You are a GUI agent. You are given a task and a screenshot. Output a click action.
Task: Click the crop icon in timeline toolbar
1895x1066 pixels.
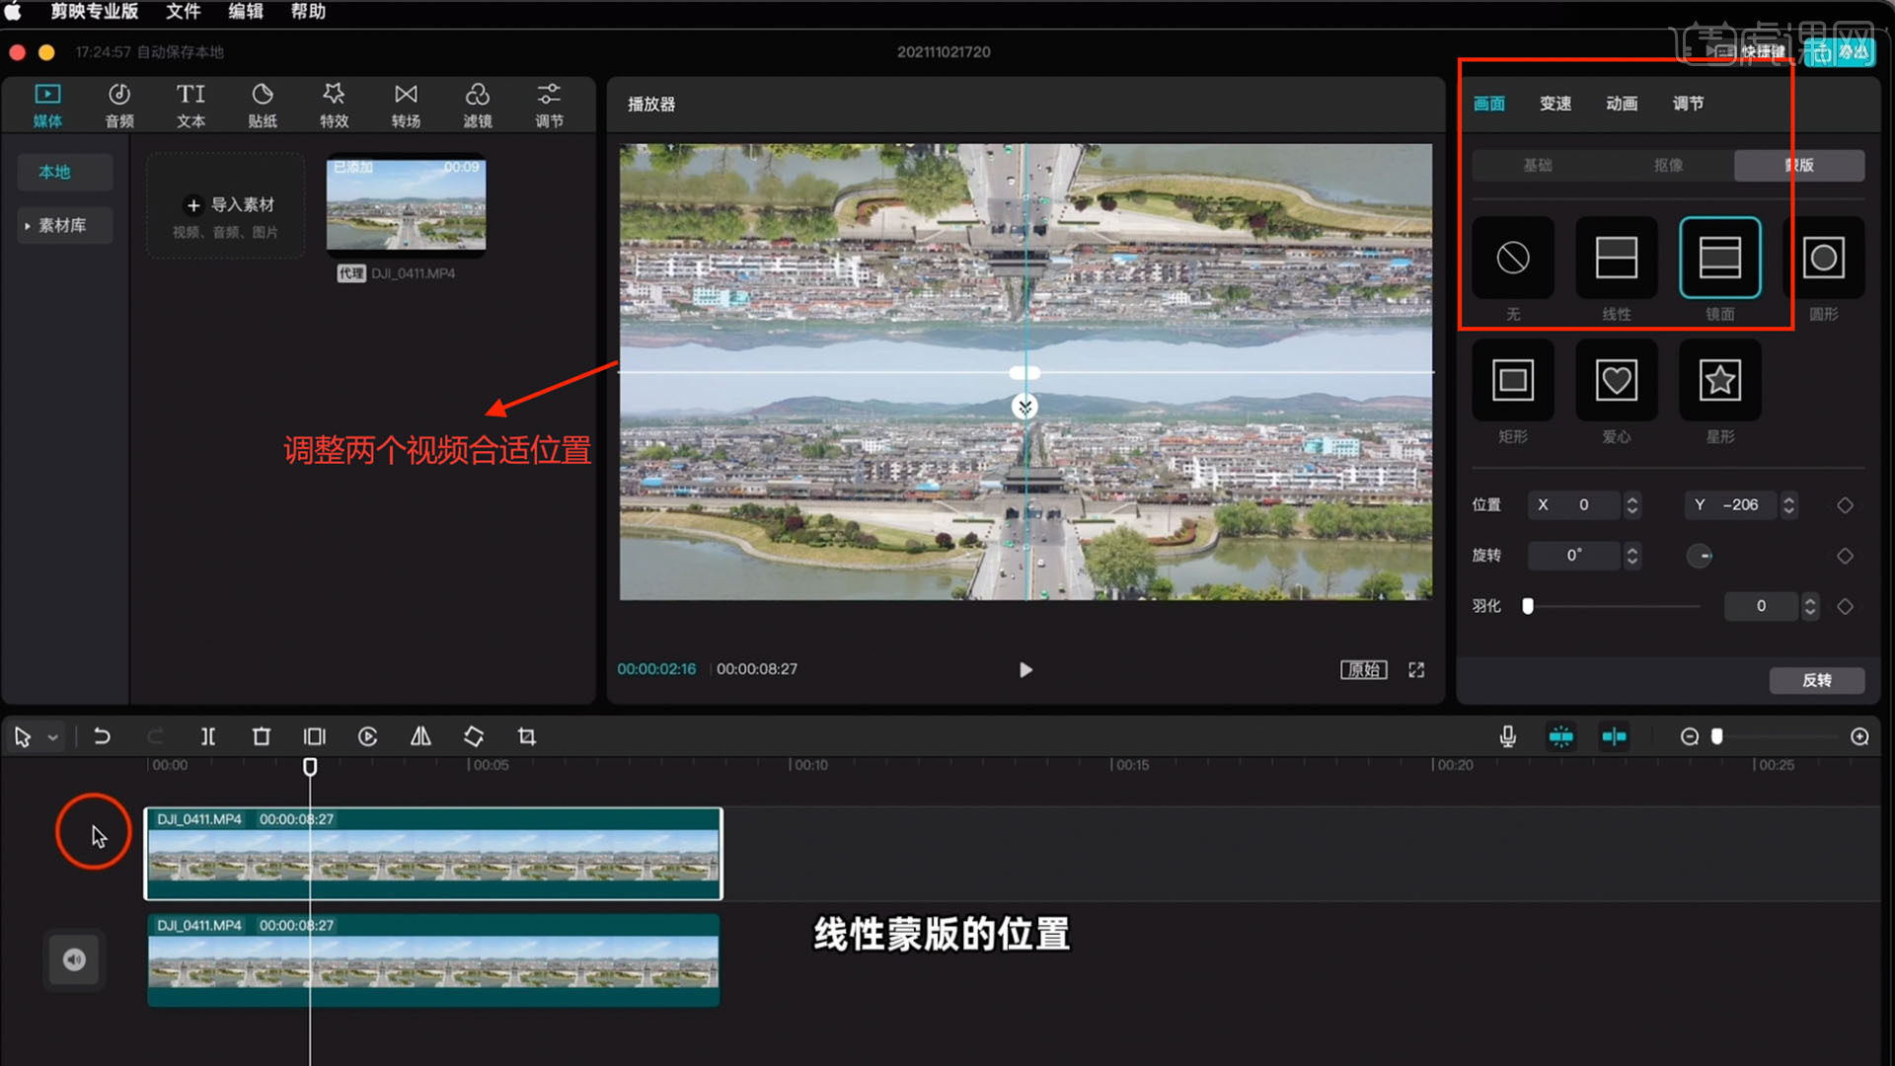click(x=527, y=736)
